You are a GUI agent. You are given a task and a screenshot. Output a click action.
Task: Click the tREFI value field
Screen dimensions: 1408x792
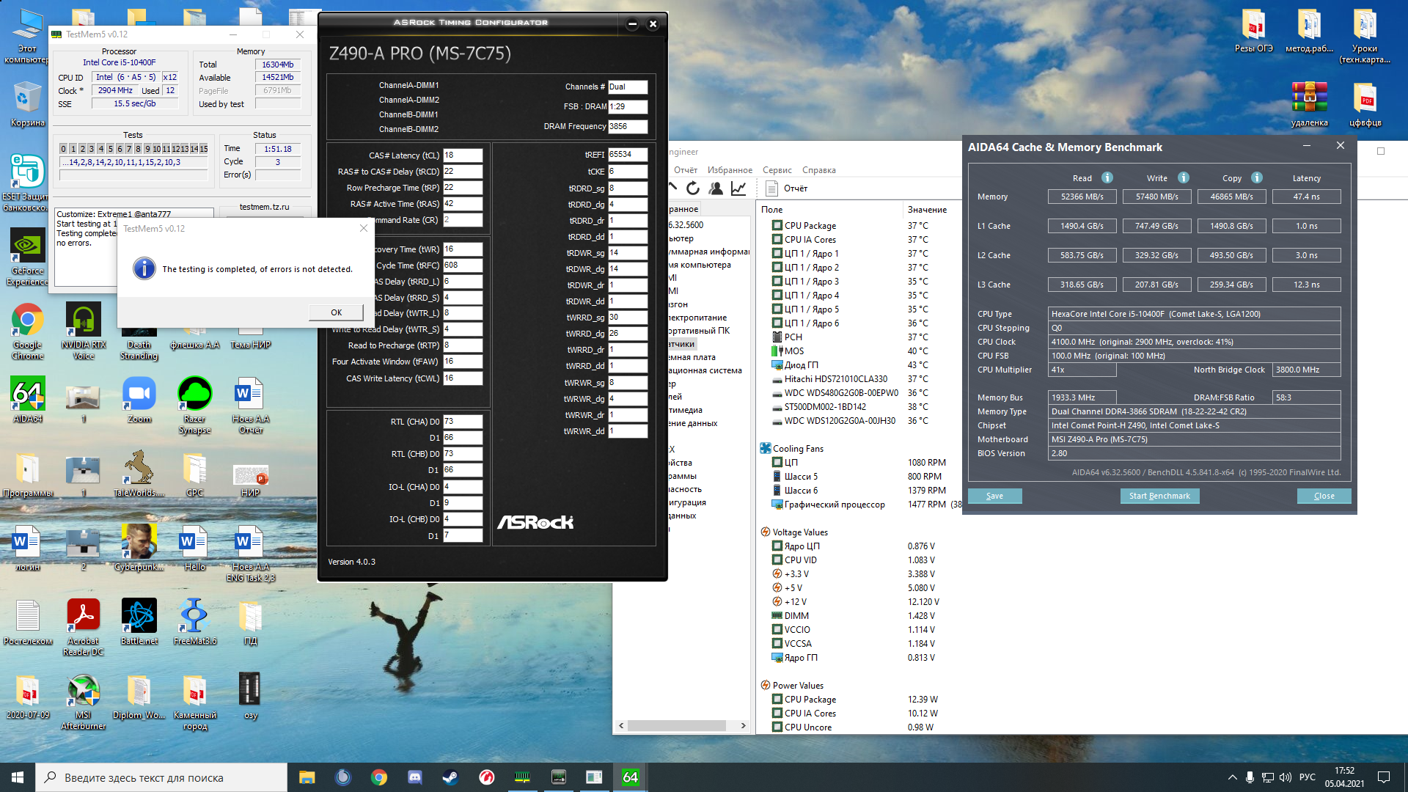(627, 155)
